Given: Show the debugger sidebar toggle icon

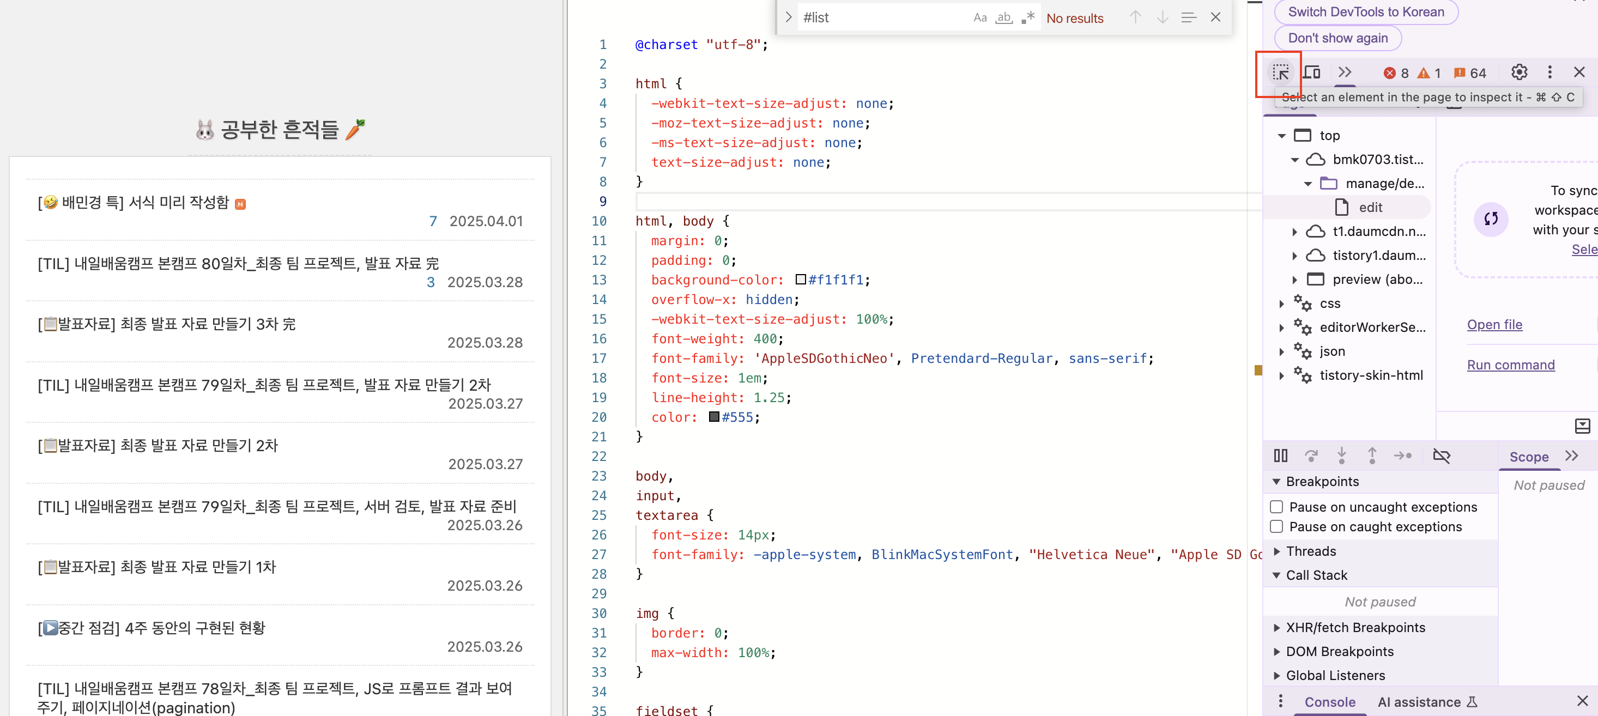Looking at the screenshot, I should coord(1582,426).
